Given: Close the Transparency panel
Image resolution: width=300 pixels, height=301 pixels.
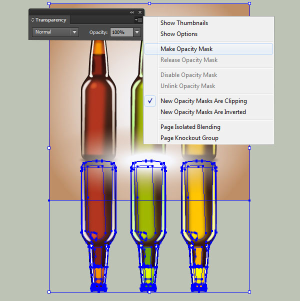Looking at the screenshot, I should coord(140,12).
